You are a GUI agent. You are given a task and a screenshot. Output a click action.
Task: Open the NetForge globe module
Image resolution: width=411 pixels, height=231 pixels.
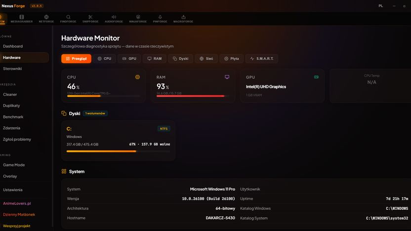click(46, 19)
